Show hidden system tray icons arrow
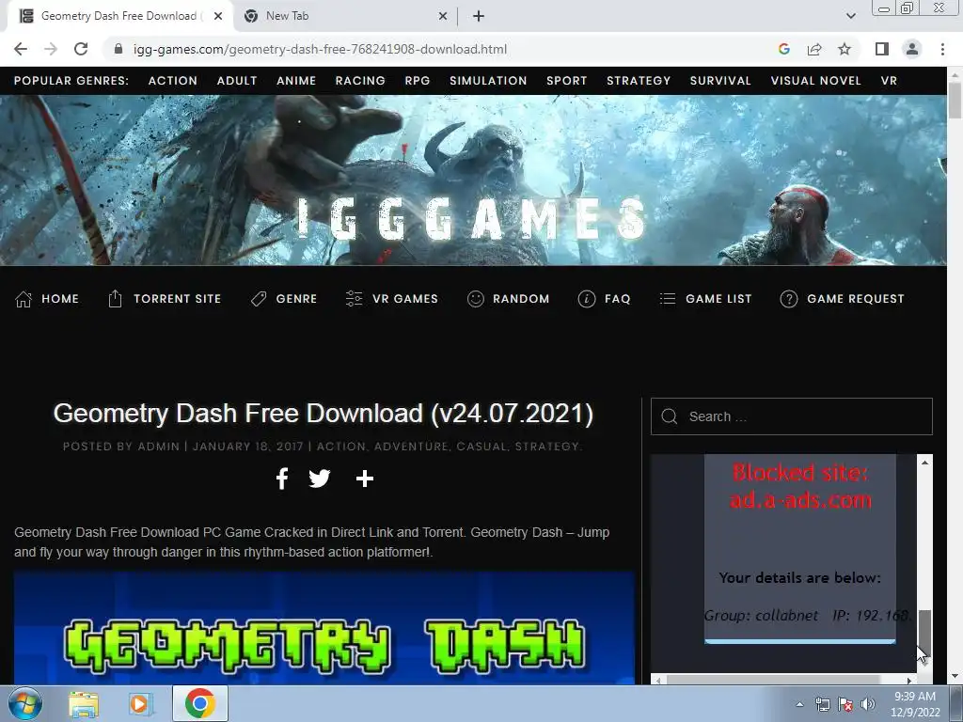This screenshot has height=722, width=963. 799,704
